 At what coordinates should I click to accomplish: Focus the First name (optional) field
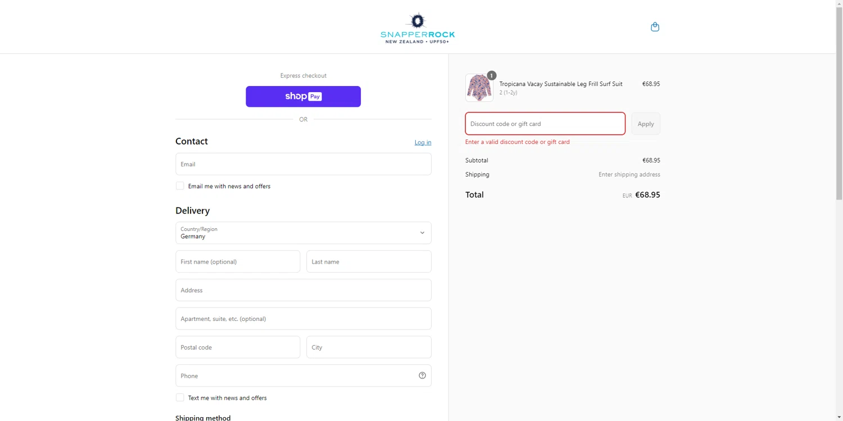(x=238, y=261)
